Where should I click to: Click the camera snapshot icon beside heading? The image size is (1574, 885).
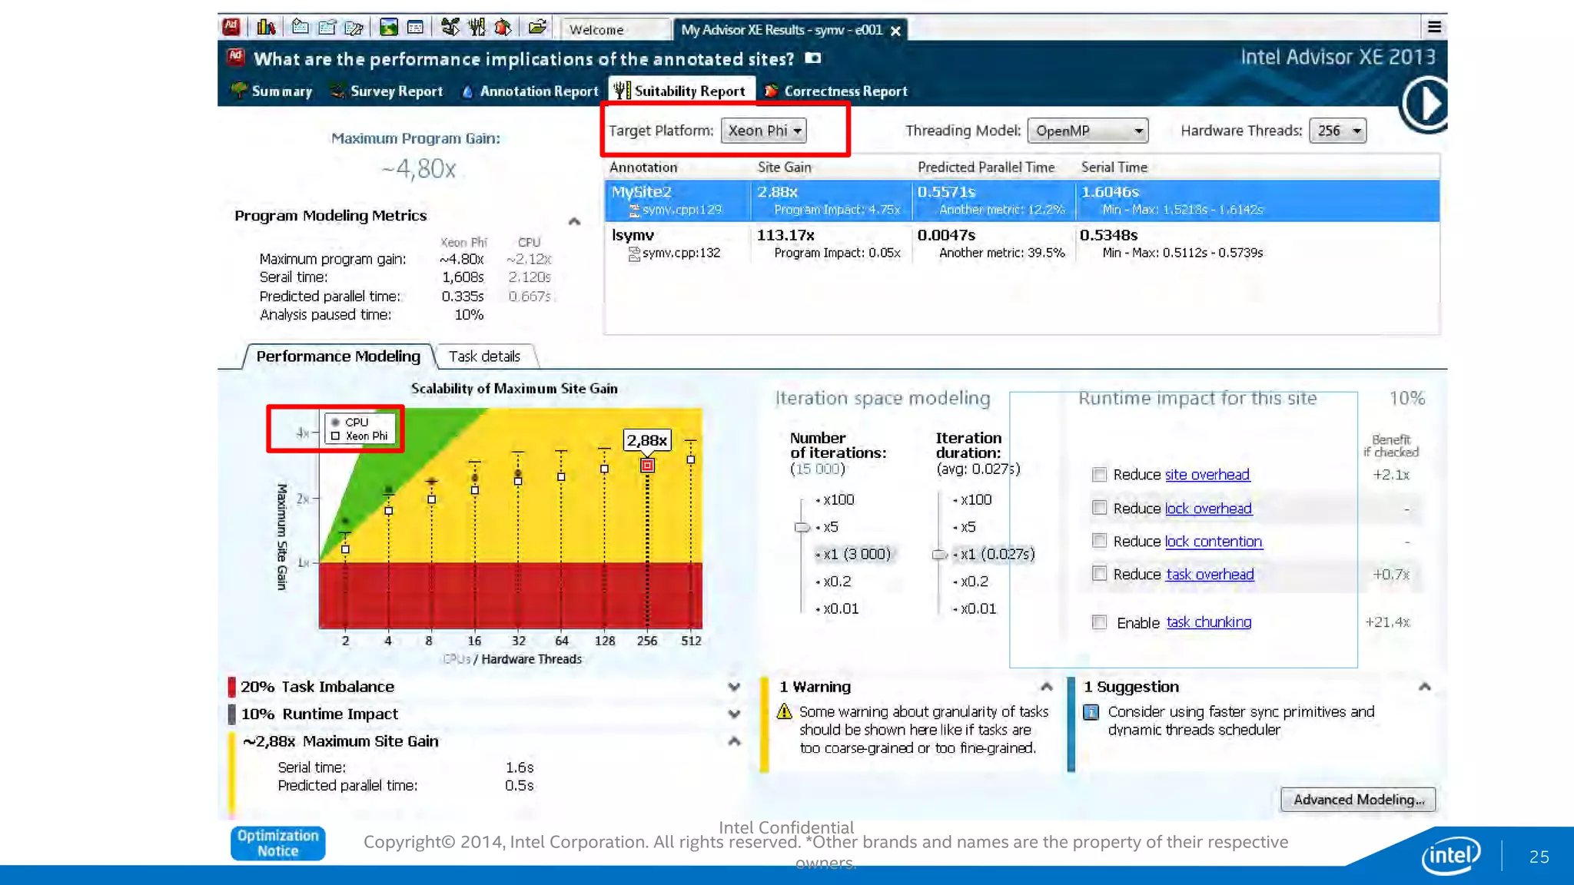point(812,58)
